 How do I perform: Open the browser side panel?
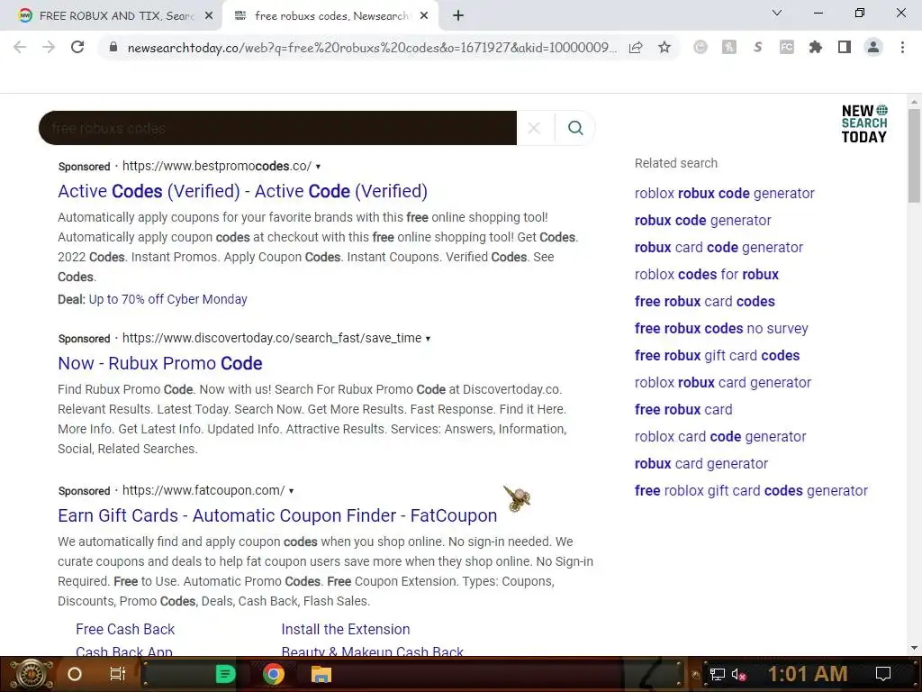point(845,47)
